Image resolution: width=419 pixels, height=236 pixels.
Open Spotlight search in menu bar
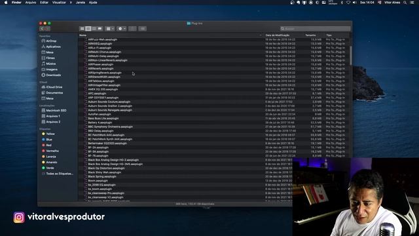[x=405, y=3]
